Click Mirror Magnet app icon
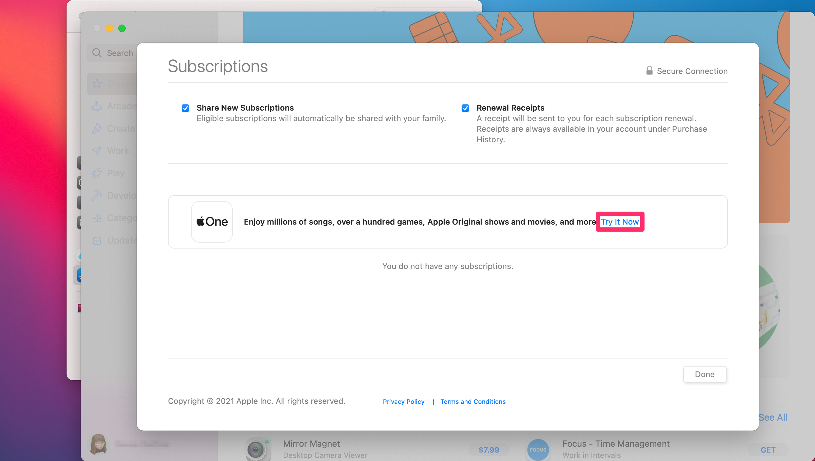This screenshot has height=461, width=815. pos(259,449)
